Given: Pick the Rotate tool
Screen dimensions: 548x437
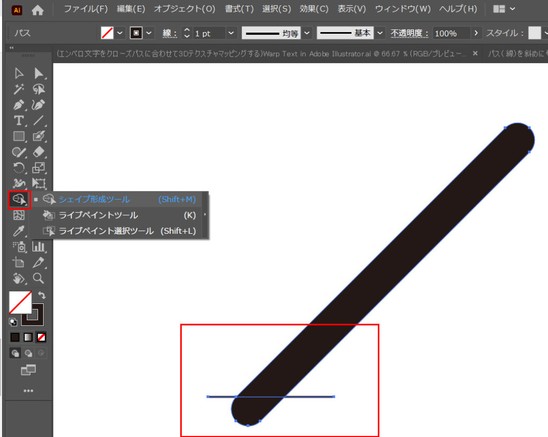Looking at the screenshot, I should click(x=19, y=167).
